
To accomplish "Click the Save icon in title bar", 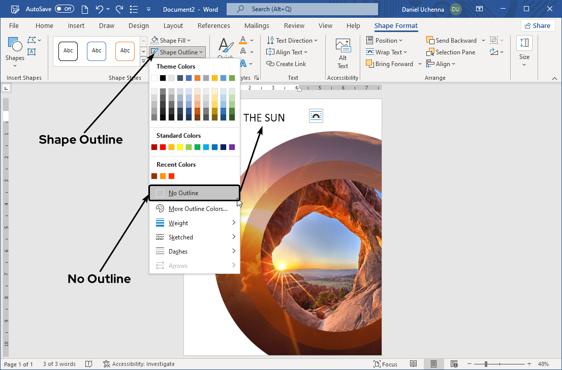I will tap(82, 9).
